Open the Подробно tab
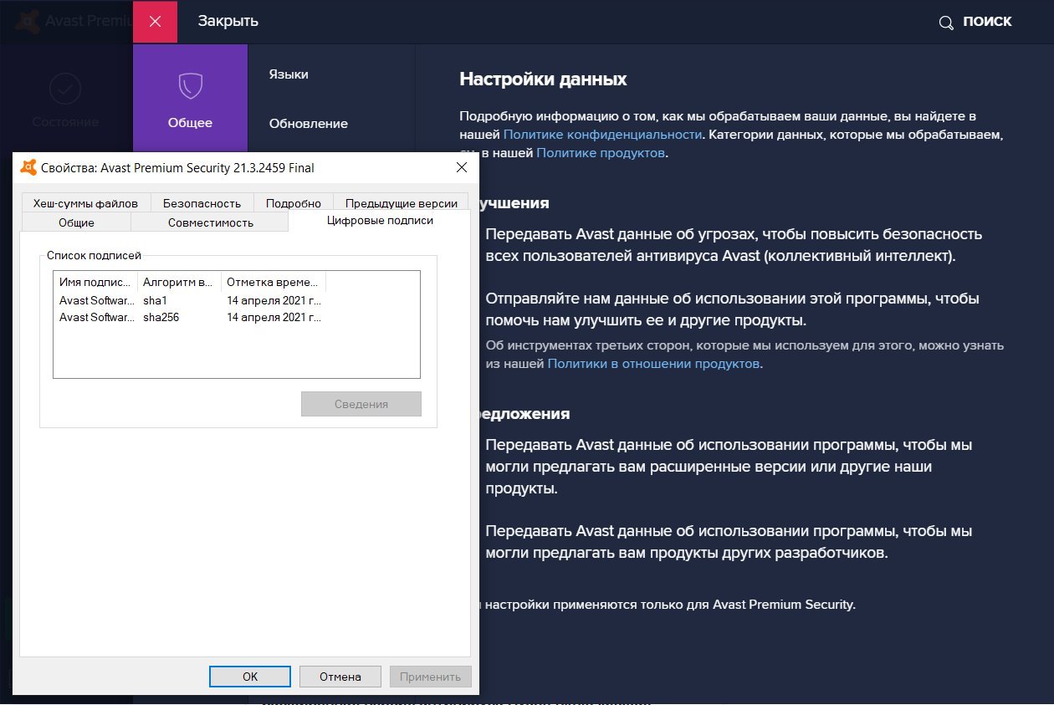This screenshot has height=705, width=1054. coord(294,203)
